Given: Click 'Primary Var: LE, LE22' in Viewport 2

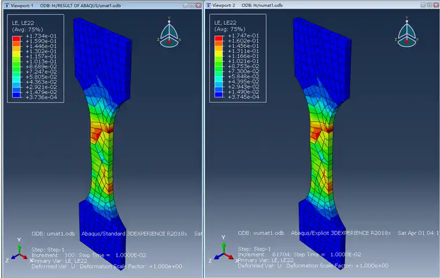Looking at the screenshot, I should point(266,260).
